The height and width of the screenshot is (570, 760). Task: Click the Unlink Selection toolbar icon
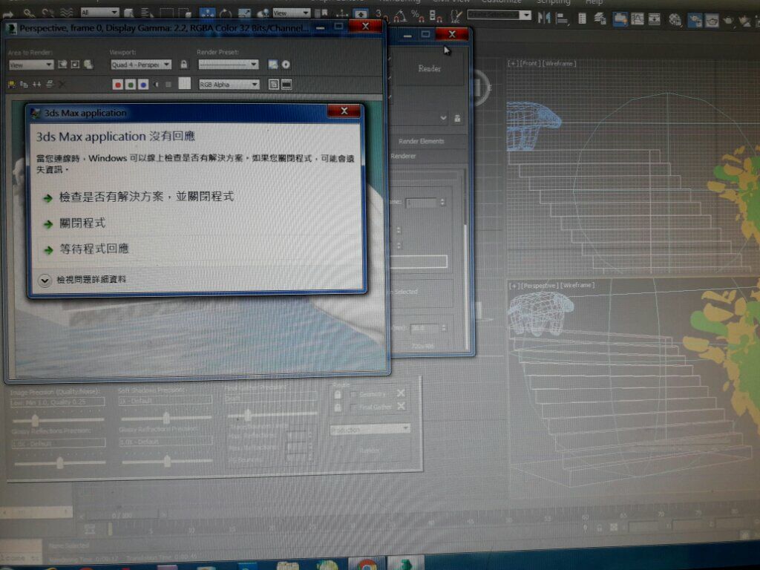pyautogui.click(x=47, y=13)
